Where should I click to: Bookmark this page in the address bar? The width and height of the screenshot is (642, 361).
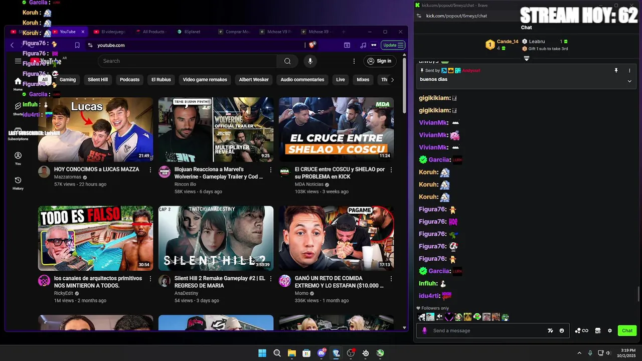[x=77, y=45]
